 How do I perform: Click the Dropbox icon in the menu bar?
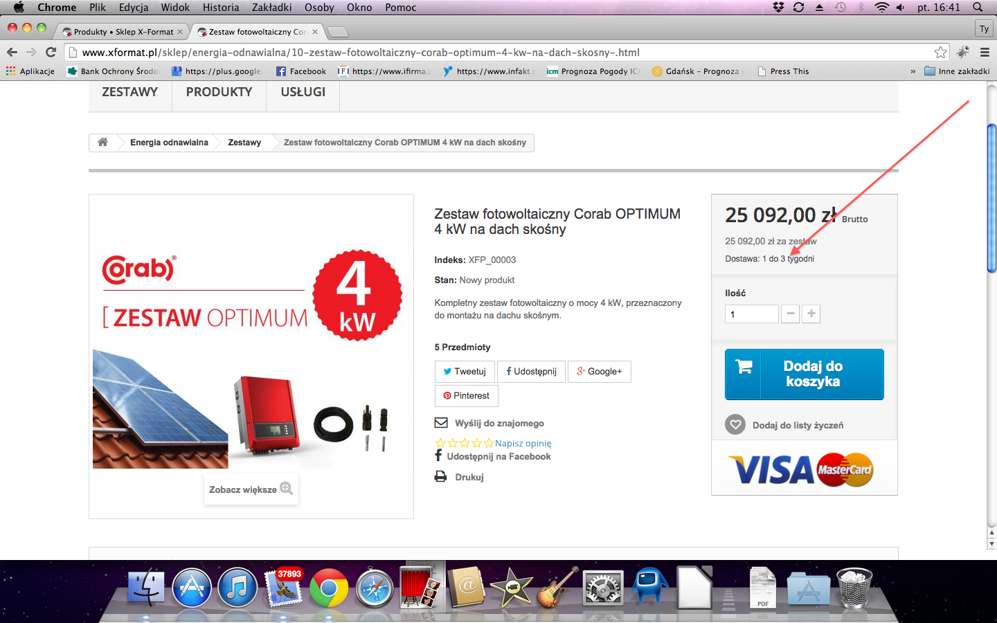click(779, 7)
